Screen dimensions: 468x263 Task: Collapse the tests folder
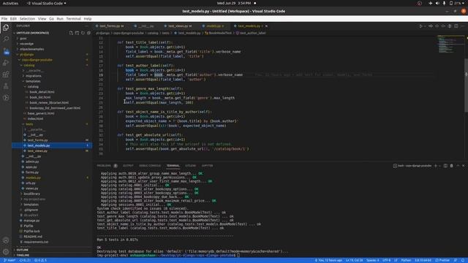click(29, 124)
